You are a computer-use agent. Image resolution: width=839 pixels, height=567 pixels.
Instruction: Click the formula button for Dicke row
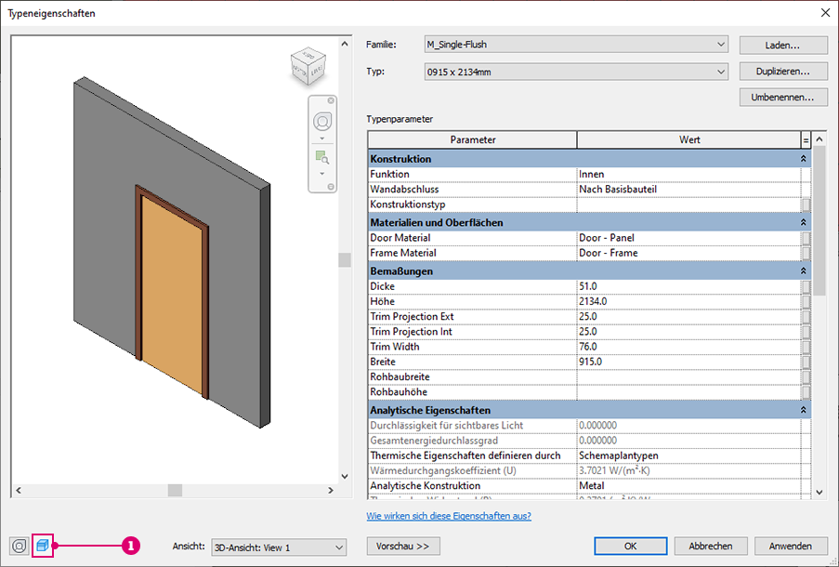[806, 286]
